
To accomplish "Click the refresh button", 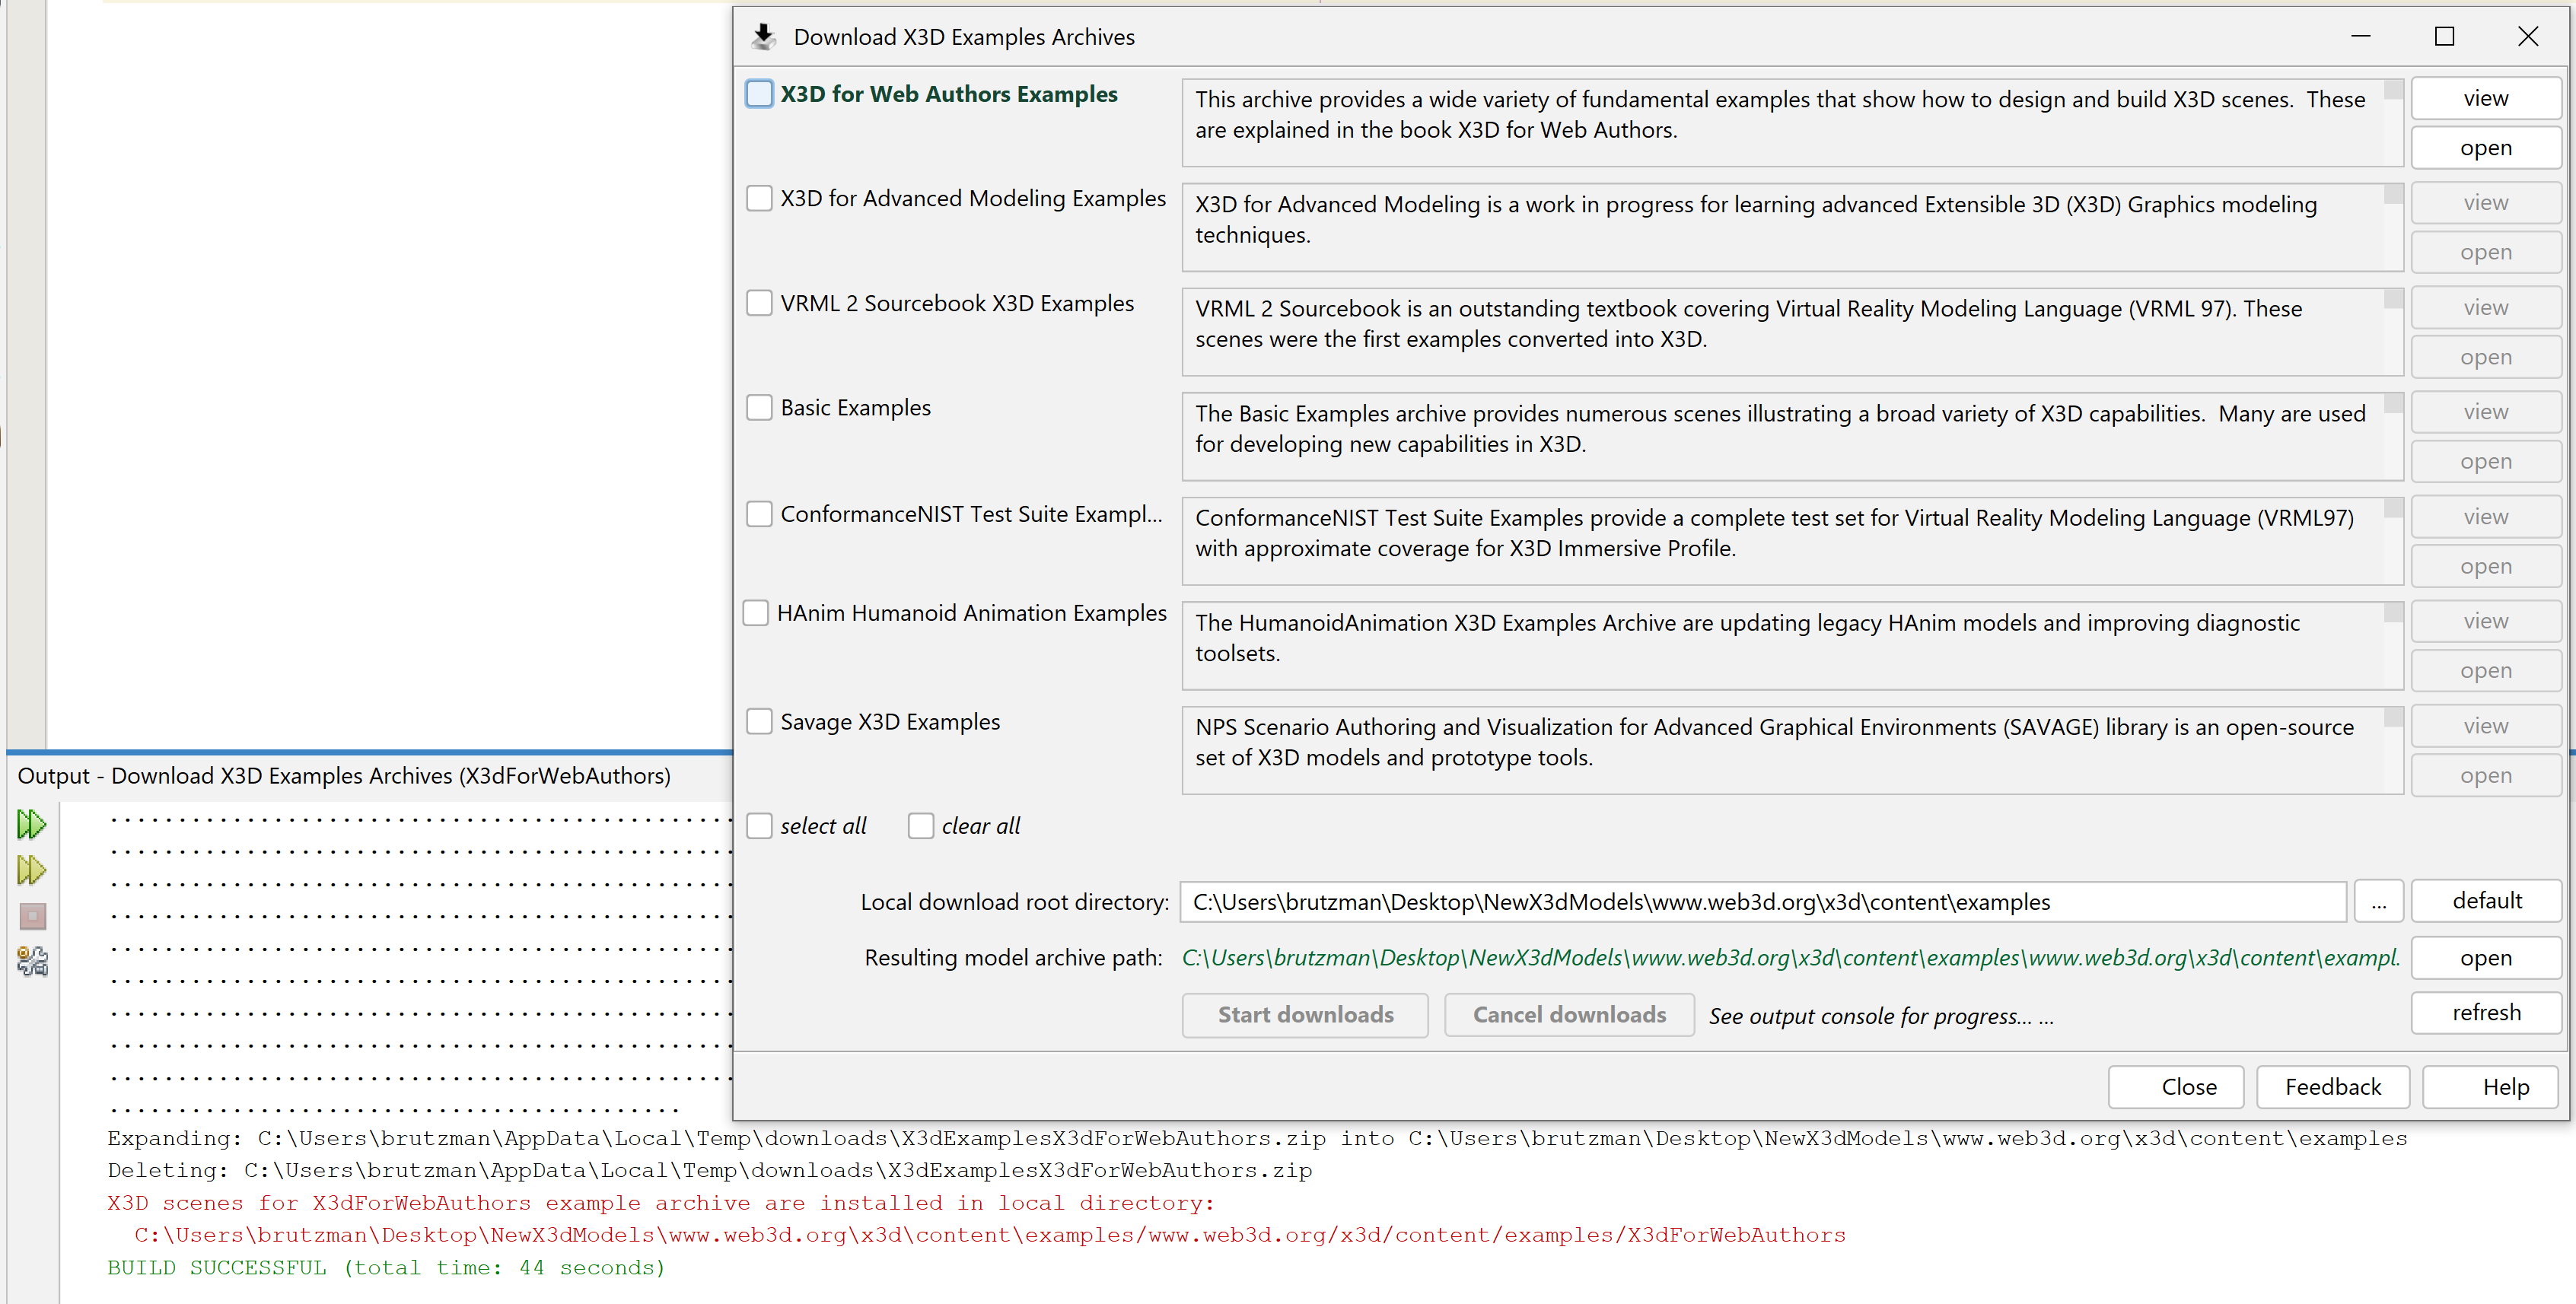I will pos(2485,1013).
